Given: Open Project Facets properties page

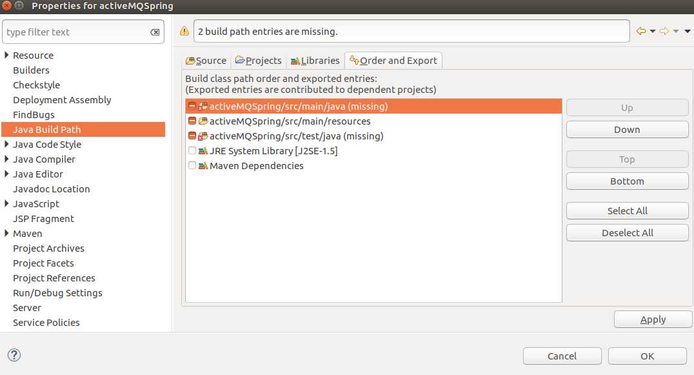Looking at the screenshot, I should pyautogui.click(x=43, y=263).
